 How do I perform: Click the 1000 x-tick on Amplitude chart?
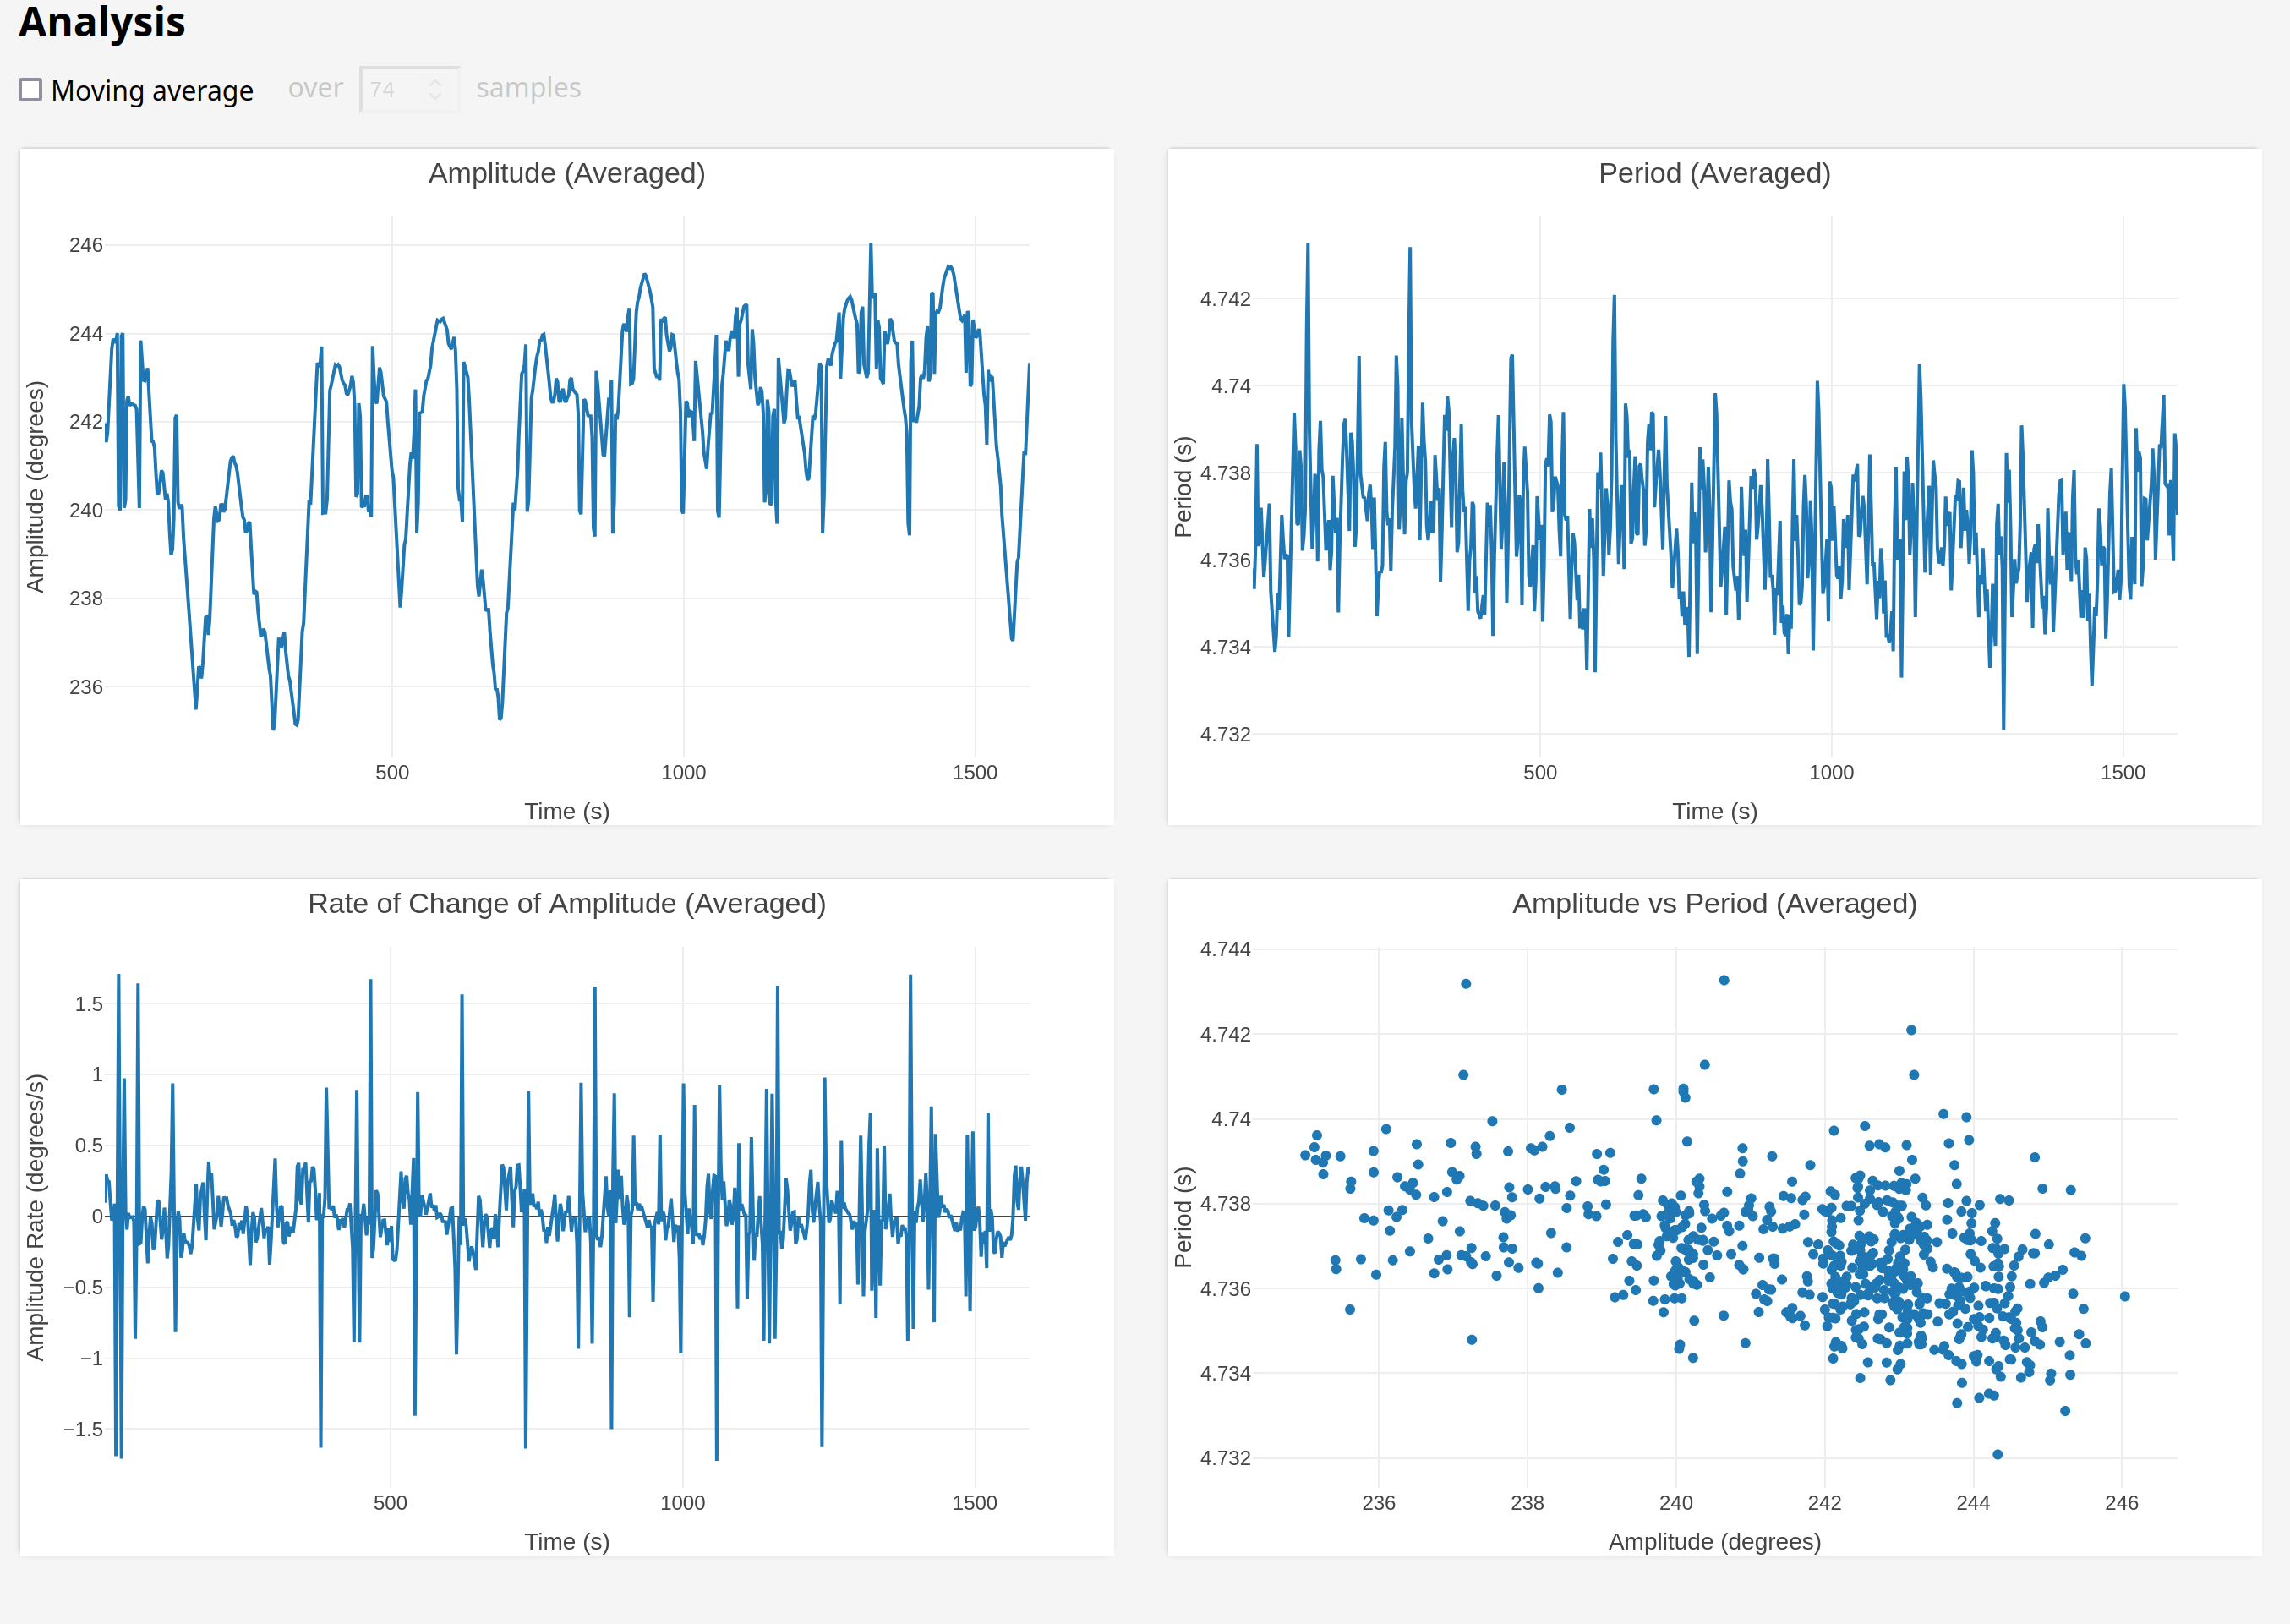point(683,772)
